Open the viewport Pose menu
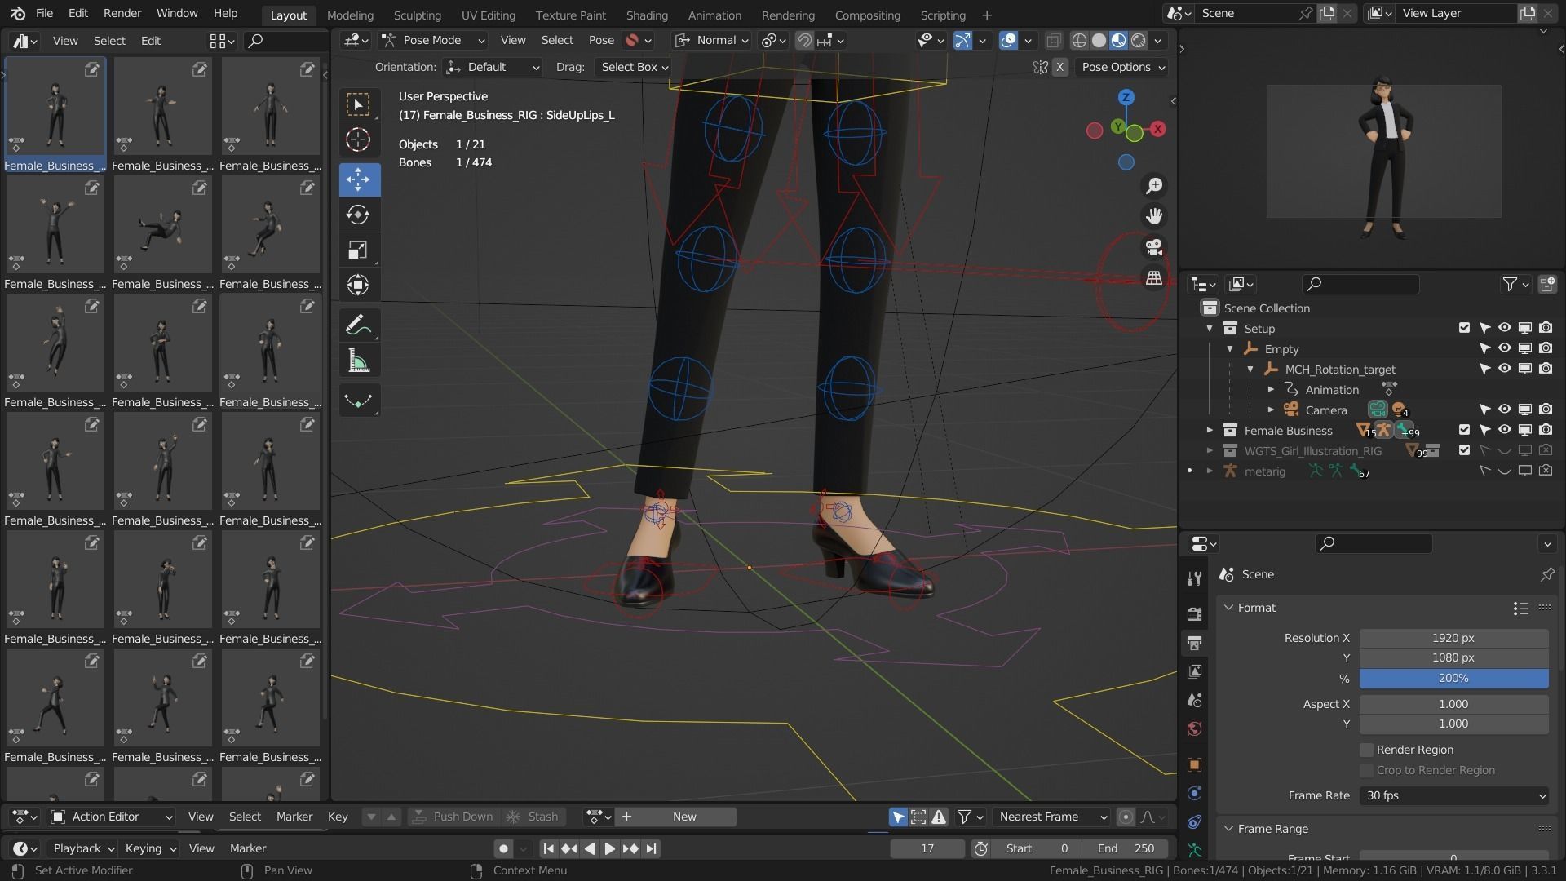This screenshot has height=881, width=1566. [601, 40]
